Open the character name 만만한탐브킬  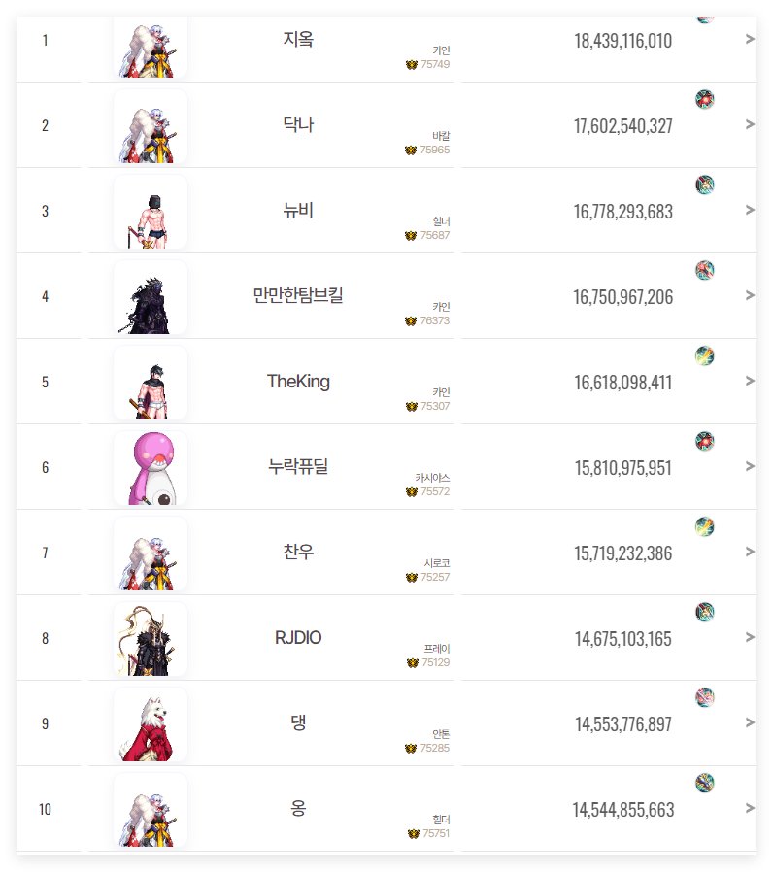(x=298, y=295)
